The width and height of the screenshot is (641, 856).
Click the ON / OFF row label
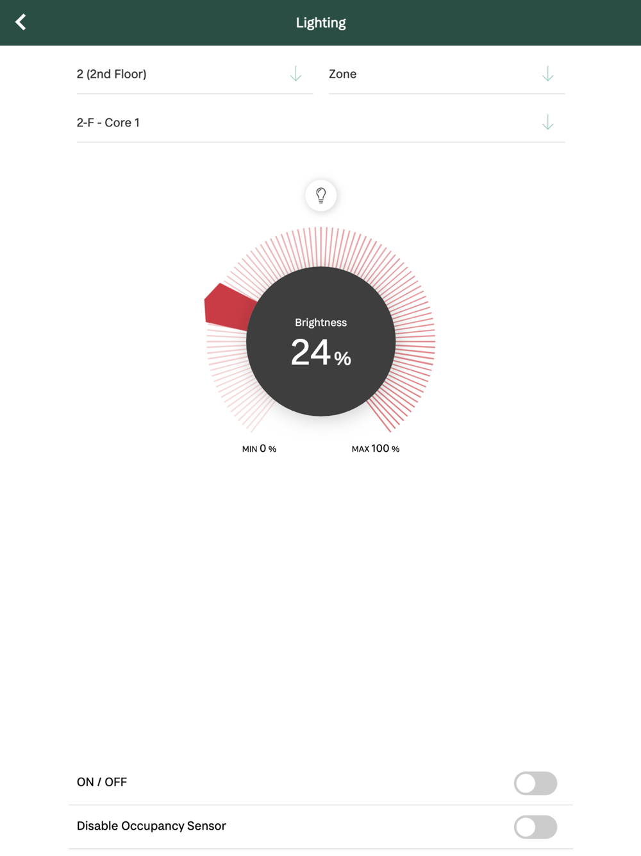point(102,782)
